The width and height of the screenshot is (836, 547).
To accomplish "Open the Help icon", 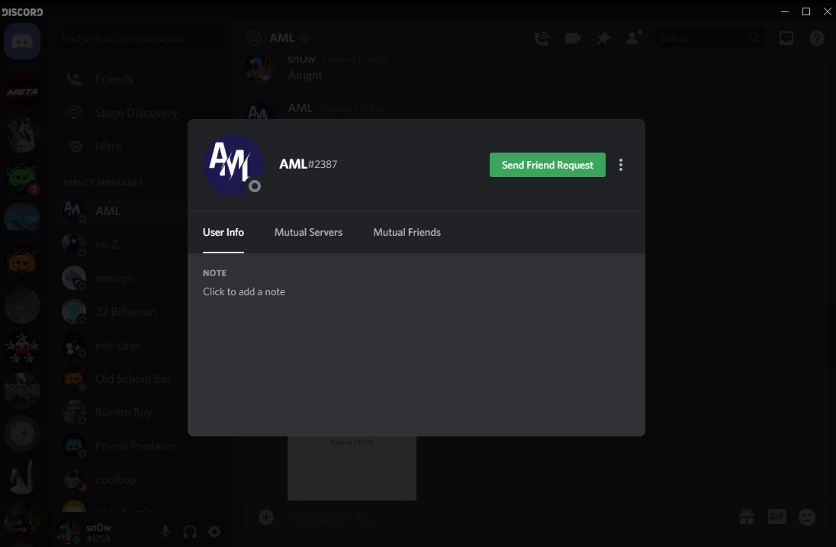I will click(816, 38).
